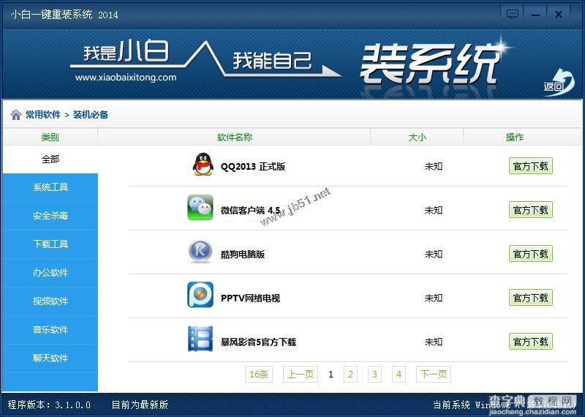Screen dimensions: 585x417
Task: Jump to page 4
Action: click(399, 374)
